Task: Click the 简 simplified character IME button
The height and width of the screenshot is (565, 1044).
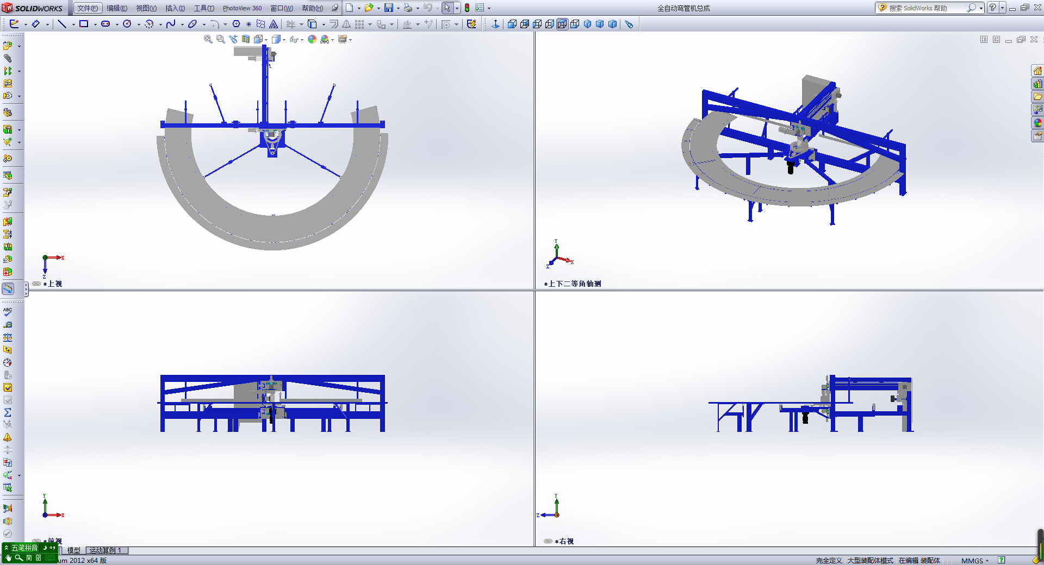Action: point(29,558)
